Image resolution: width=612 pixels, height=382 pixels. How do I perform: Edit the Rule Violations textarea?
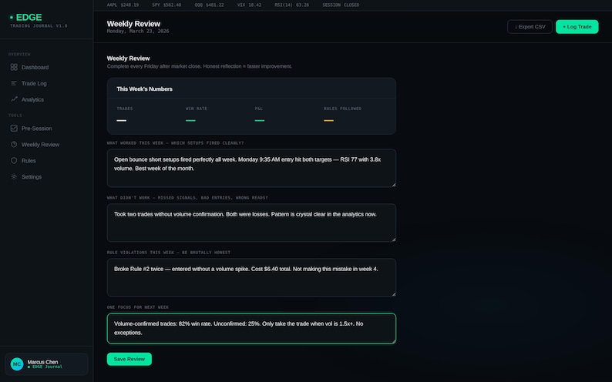pyautogui.click(x=251, y=277)
